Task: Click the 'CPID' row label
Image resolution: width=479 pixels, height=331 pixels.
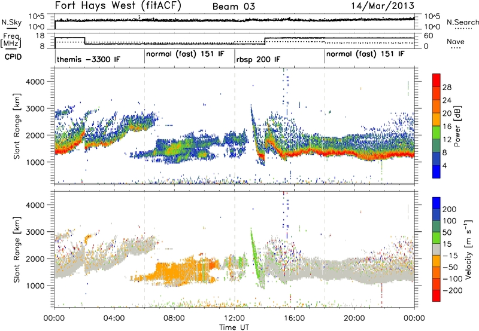Action: (x=13, y=57)
